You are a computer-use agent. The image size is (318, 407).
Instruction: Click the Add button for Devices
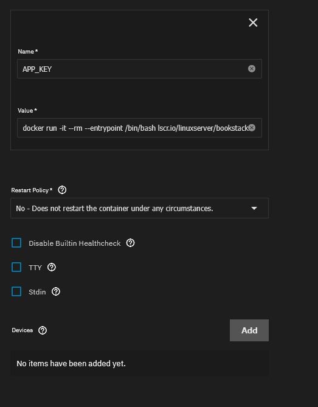click(249, 330)
